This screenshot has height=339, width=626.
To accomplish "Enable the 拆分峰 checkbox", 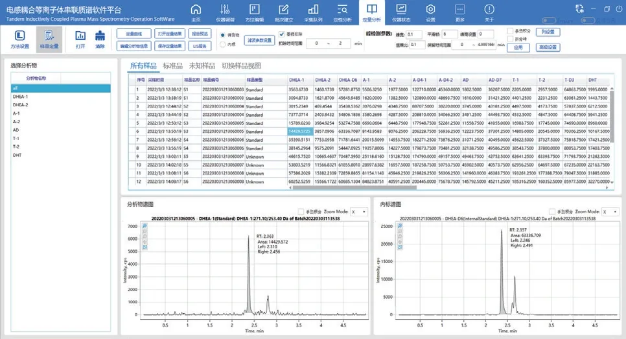I will (510, 39).
